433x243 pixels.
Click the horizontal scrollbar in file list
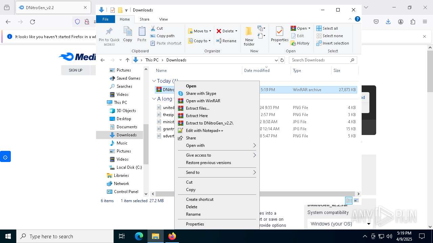click(x=256, y=194)
